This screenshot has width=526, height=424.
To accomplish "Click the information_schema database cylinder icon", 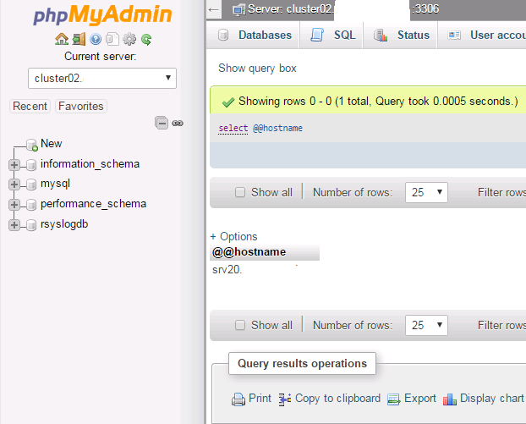I will tap(31, 164).
